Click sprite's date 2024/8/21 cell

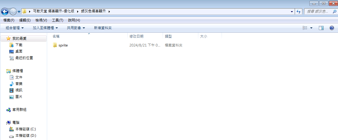[145, 45]
